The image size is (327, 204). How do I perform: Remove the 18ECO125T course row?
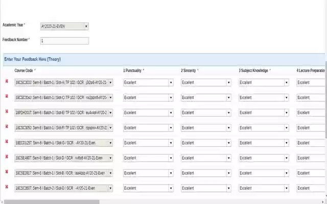tap(7, 142)
